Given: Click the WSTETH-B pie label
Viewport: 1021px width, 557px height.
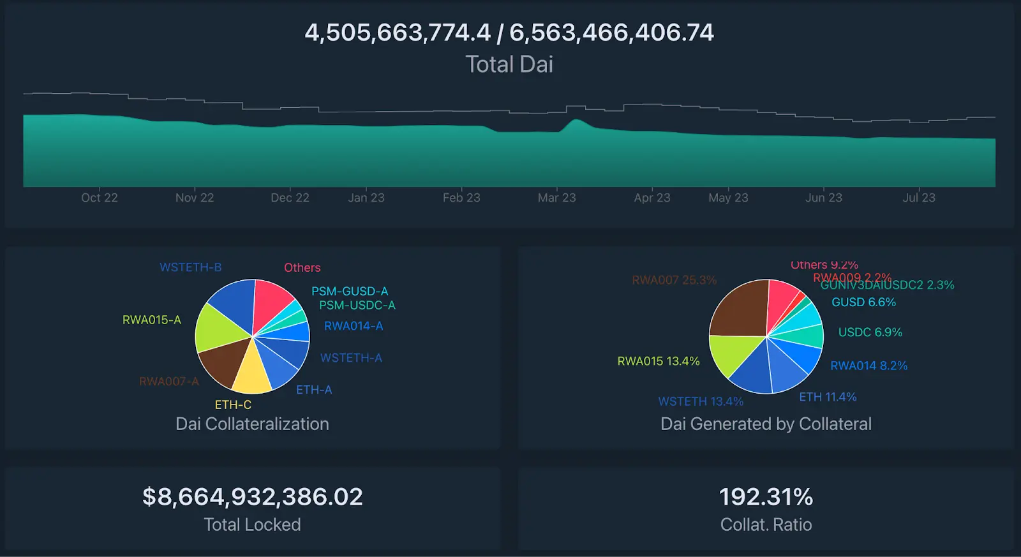Looking at the screenshot, I should point(191,267).
